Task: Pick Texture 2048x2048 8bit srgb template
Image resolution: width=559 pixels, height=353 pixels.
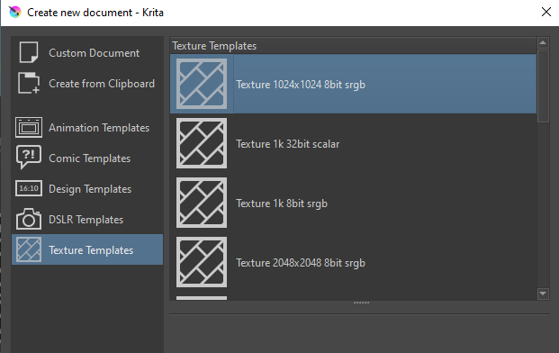Action: pyautogui.click(x=353, y=262)
